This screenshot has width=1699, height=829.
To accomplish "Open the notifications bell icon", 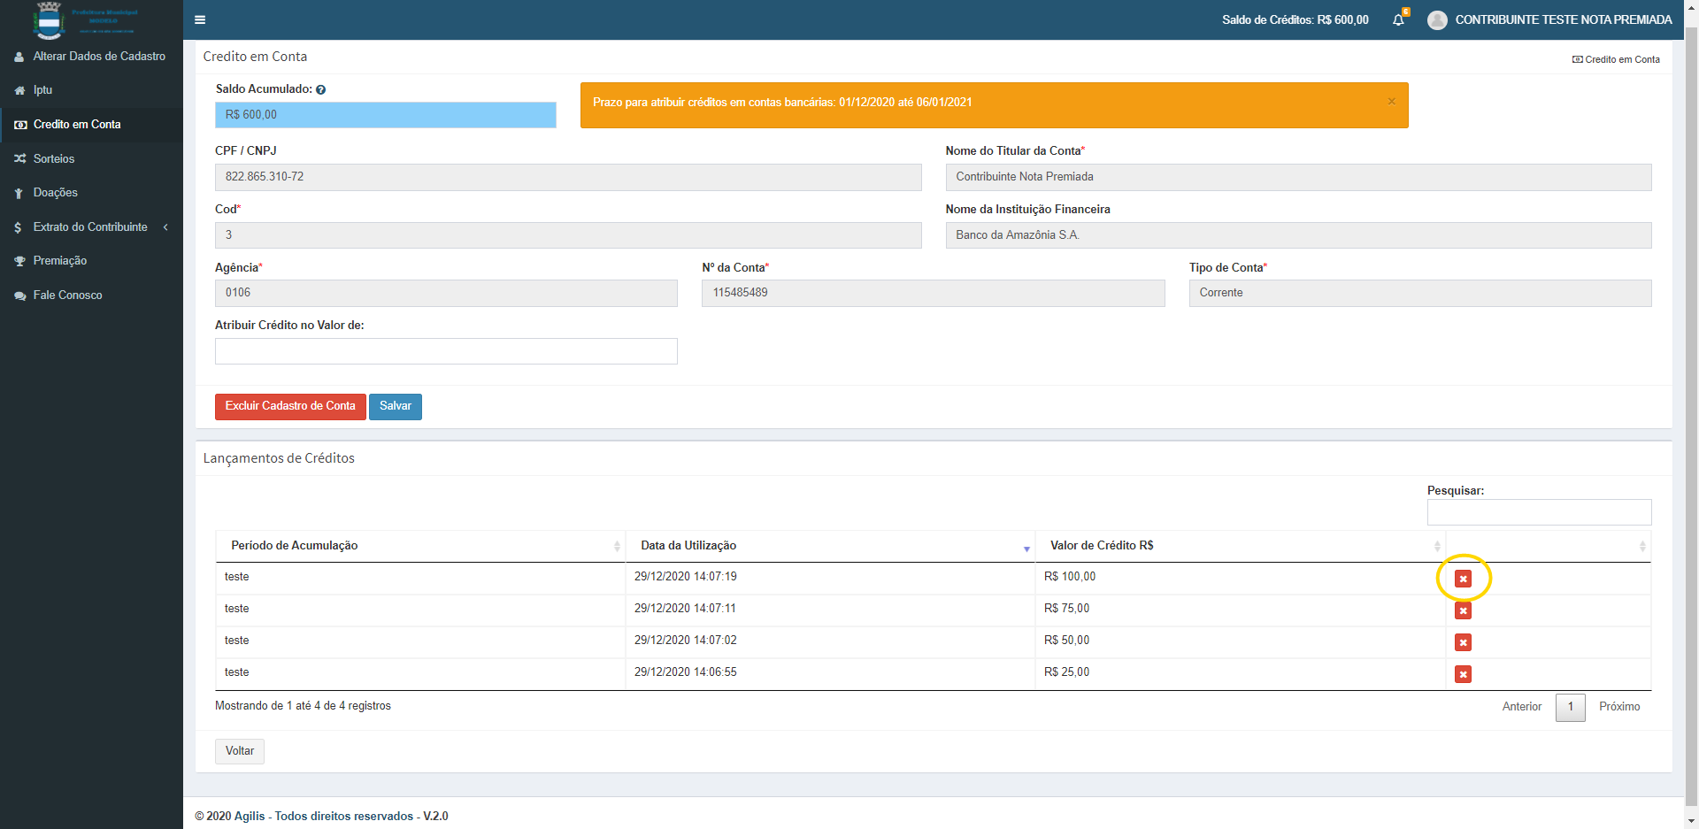I will pyautogui.click(x=1398, y=19).
